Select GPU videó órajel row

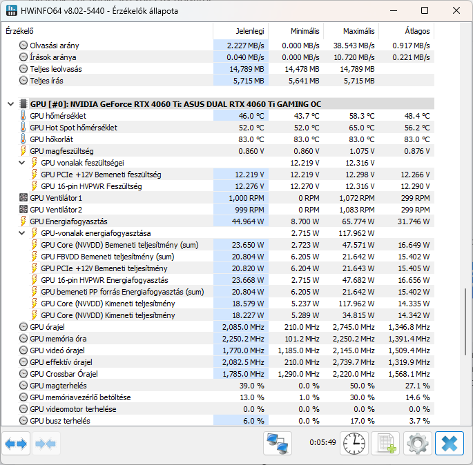(x=226, y=350)
